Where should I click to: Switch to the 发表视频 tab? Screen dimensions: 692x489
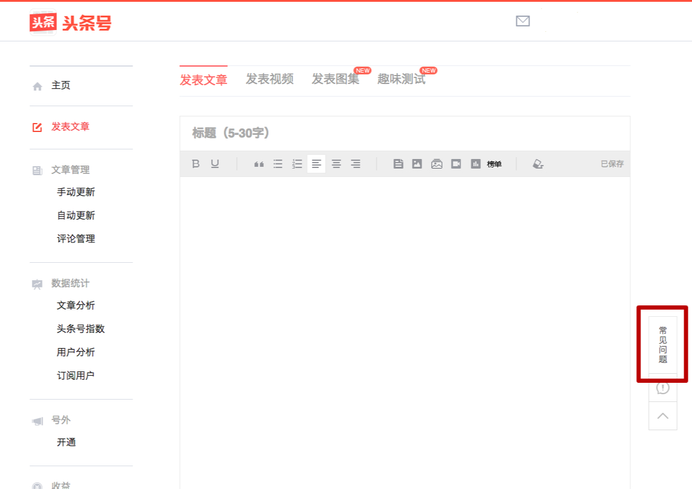coord(270,79)
